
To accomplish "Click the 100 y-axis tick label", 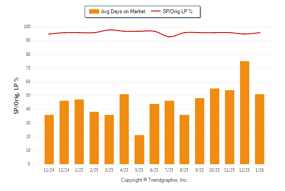I will (26, 27).
